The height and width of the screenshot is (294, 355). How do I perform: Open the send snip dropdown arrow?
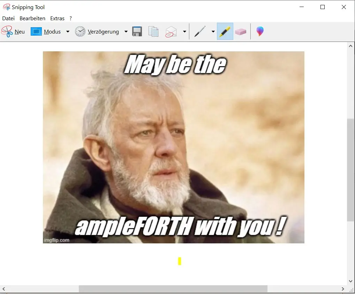tap(184, 31)
